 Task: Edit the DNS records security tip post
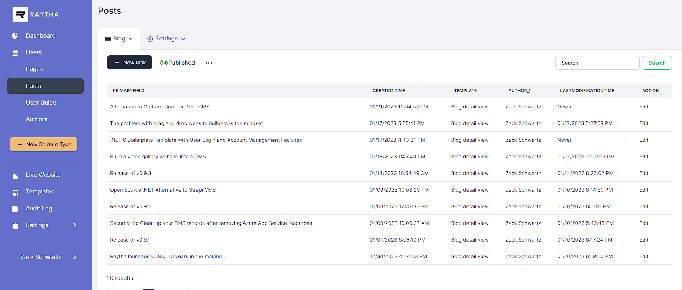tap(644, 223)
